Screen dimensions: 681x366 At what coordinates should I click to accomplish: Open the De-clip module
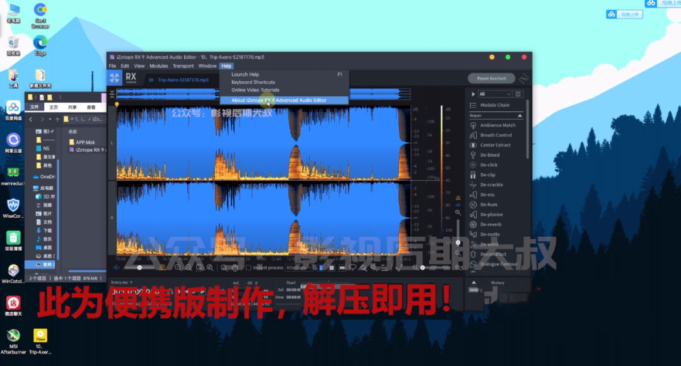coord(487,174)
